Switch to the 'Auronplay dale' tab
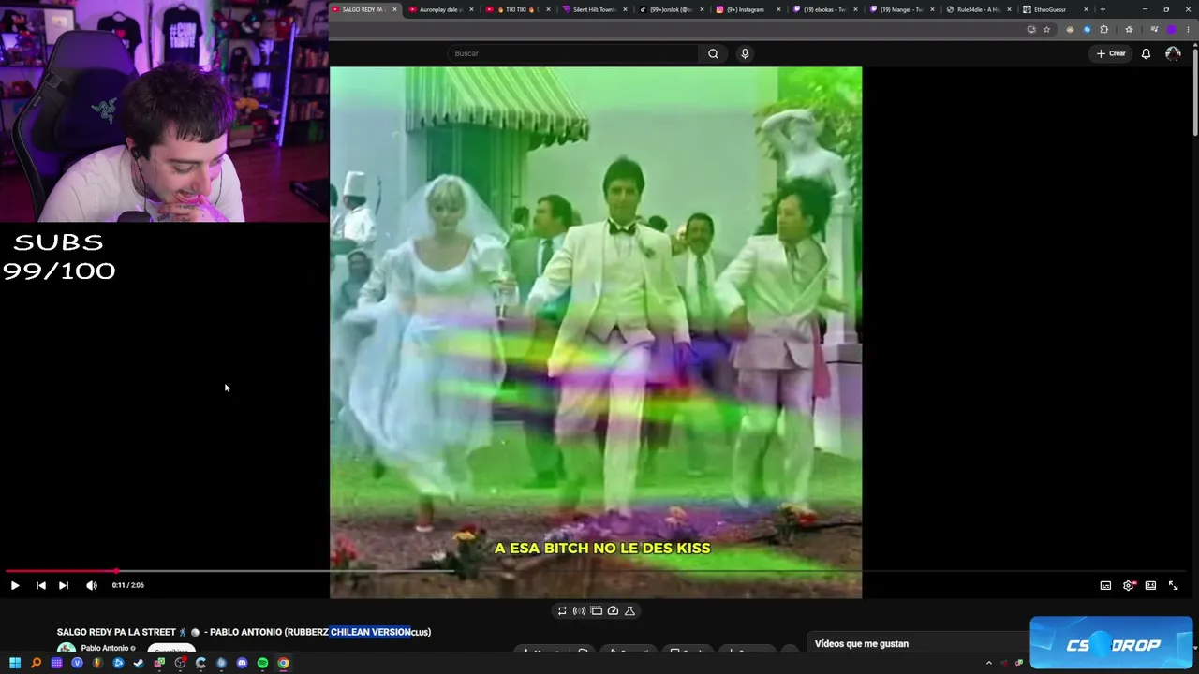This screenshot has width=1199, height=674. [438, 9]
